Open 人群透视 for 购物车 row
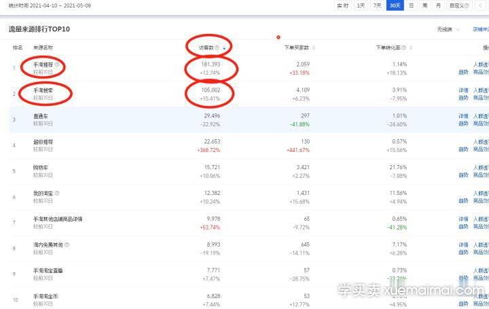 482,168
